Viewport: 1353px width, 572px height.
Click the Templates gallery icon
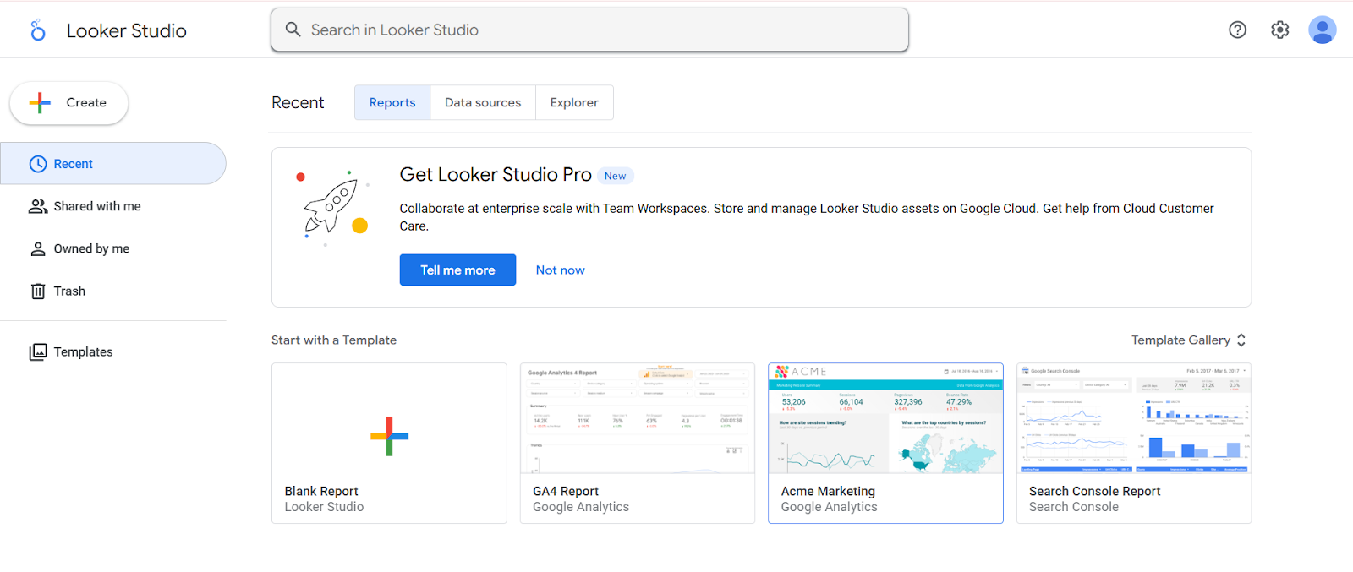[38, 352]
